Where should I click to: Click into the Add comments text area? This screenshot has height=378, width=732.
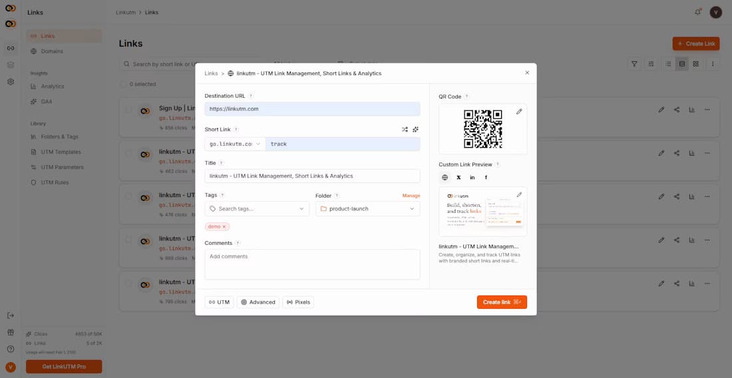(x=312, y=264)
